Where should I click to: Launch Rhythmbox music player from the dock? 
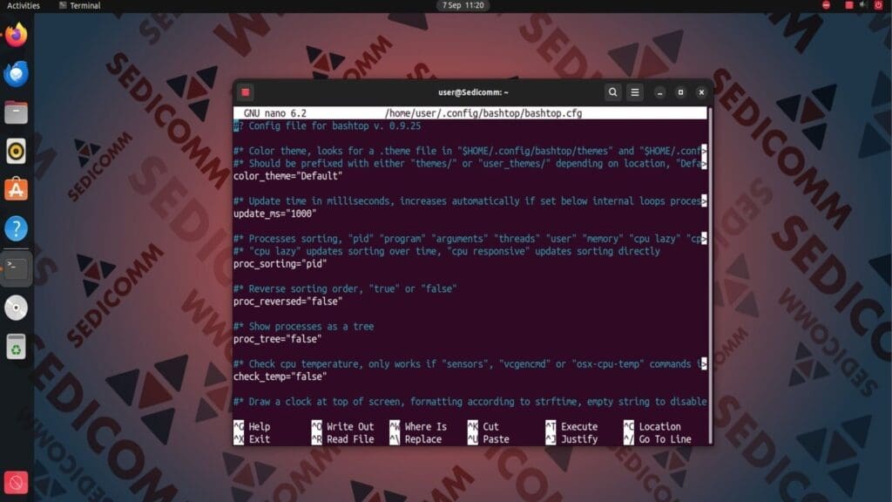coord(16,150)
